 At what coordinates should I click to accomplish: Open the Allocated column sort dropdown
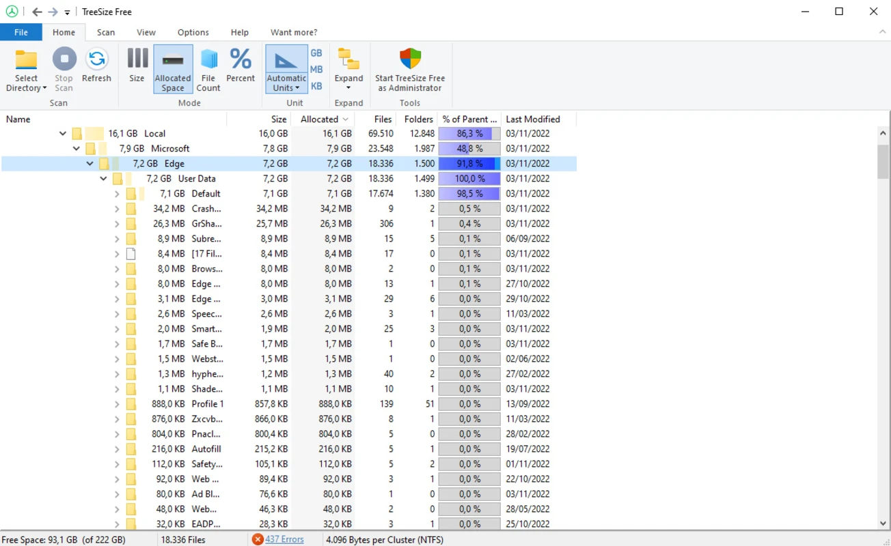click(345, 119)
